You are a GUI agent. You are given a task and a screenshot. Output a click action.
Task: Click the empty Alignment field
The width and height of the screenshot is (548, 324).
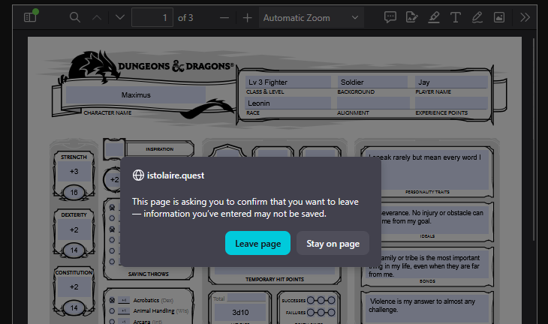[x=373, y=103]
